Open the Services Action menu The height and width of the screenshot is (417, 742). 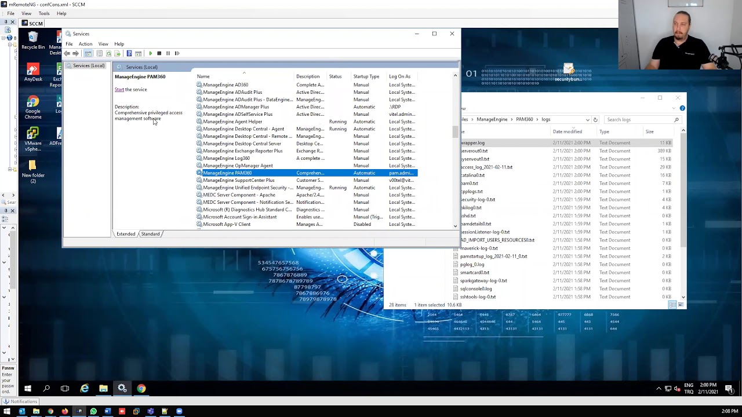point(85,44)
